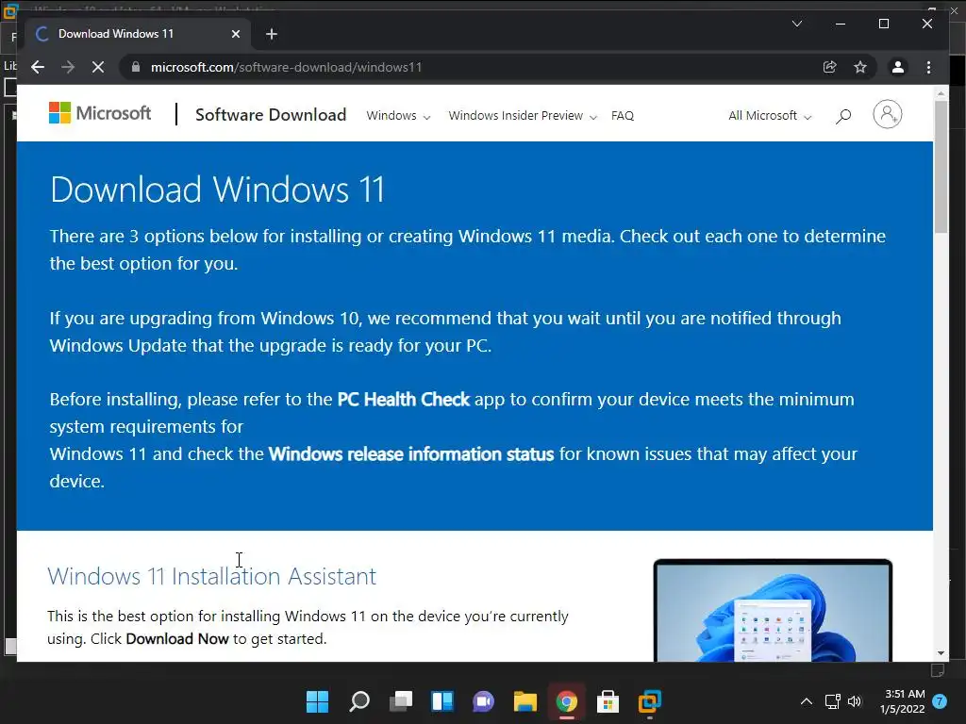The image size is (966, 724).
Task: Open the Chrome profile menu
Action: tap(898, 67)
